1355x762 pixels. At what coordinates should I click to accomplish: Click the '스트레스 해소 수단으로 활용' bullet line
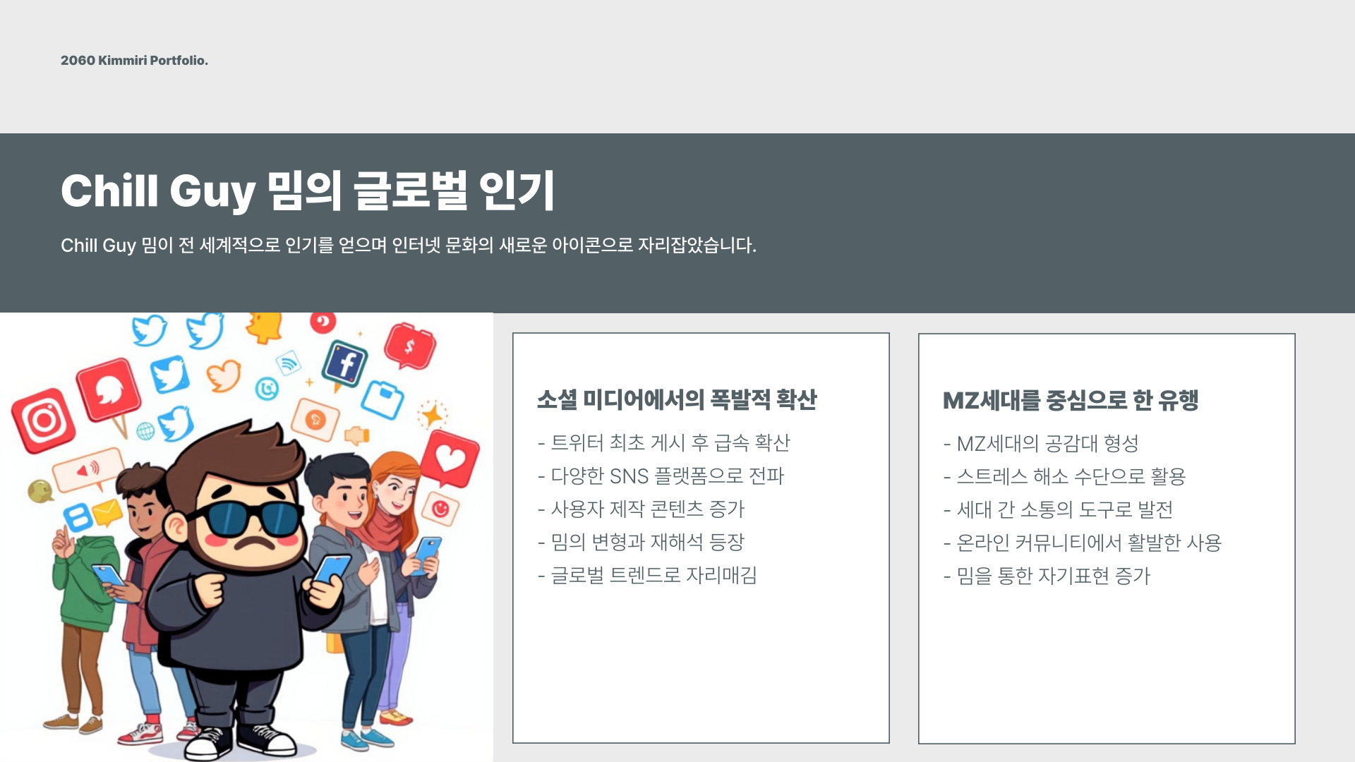click(x=1064, y=477)
